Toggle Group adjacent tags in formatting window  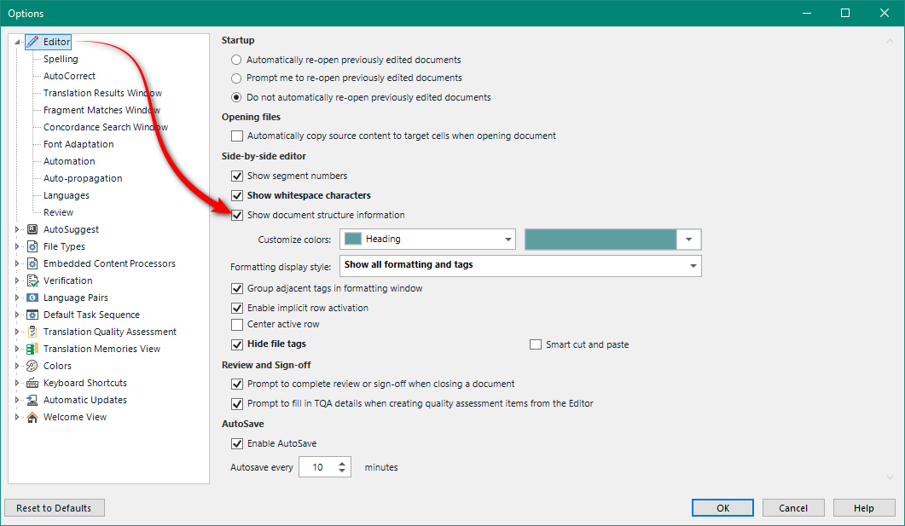pos(236,288)
